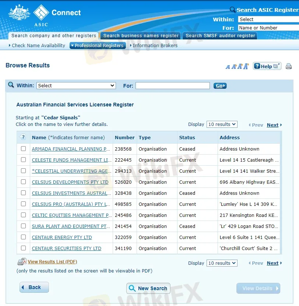Open CELSIUS INVESTMENTS AUSTRAL... details
Screen dimensions: 299x306
pos(71,193)
